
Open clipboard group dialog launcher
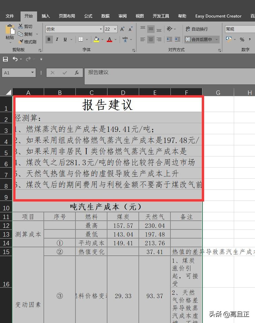(40, 50)
